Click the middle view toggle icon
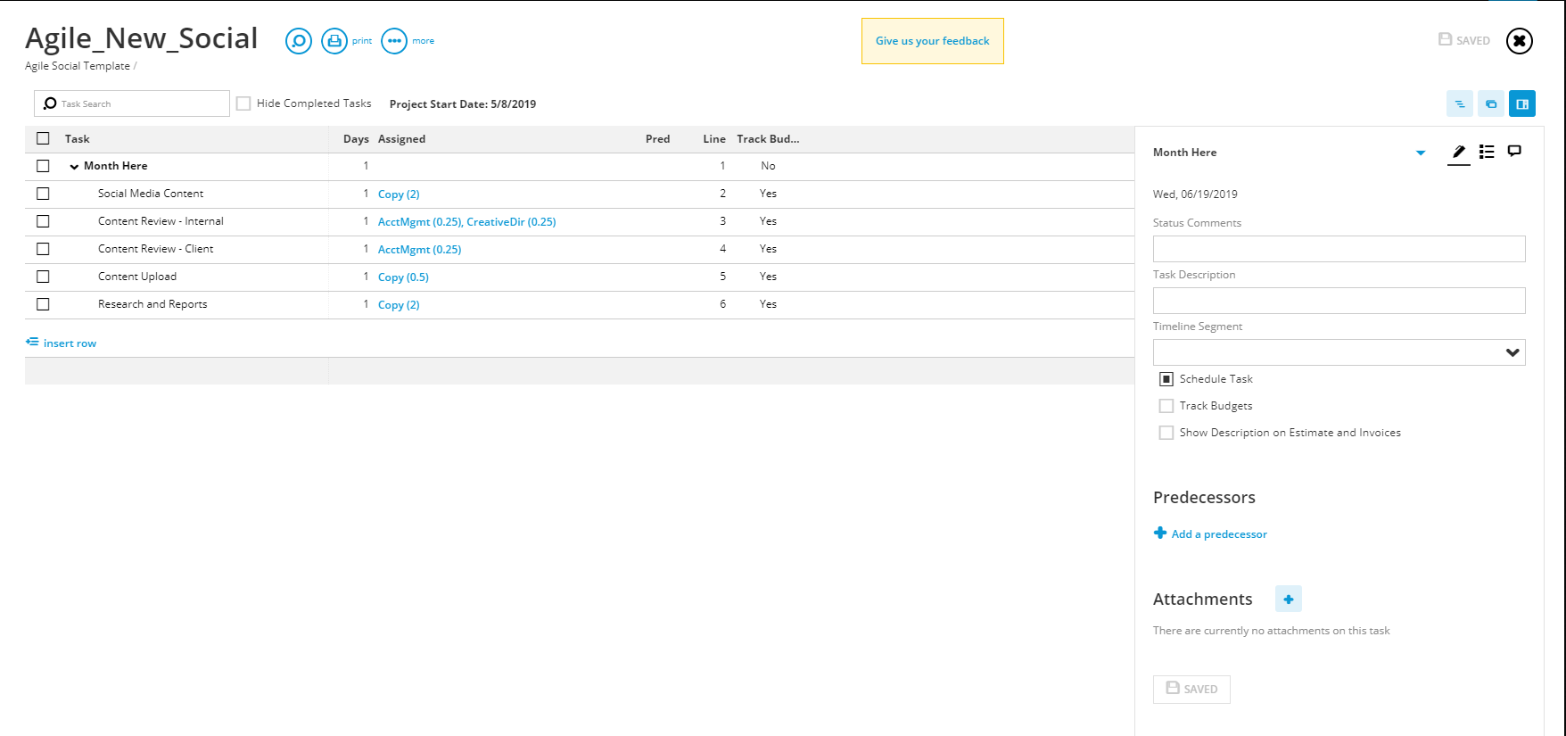 1491,103
